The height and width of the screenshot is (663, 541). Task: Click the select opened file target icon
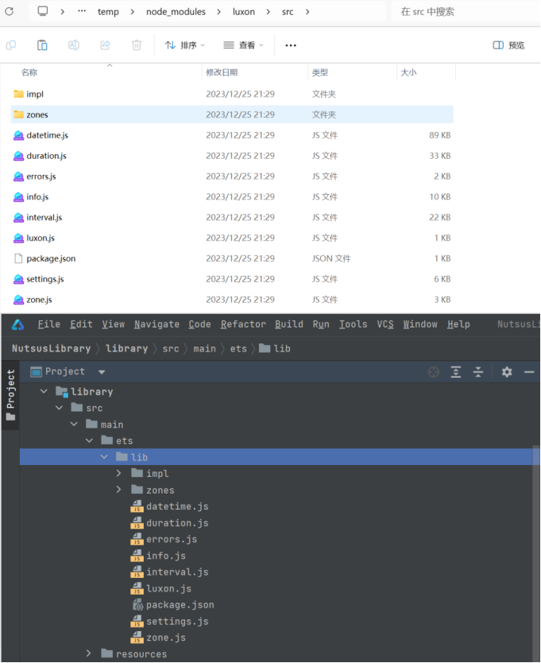[x=434, y=372]
